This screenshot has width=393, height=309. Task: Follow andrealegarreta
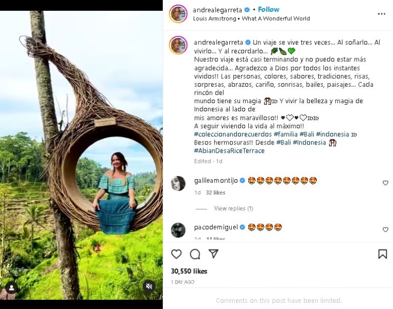coord(269,10)
